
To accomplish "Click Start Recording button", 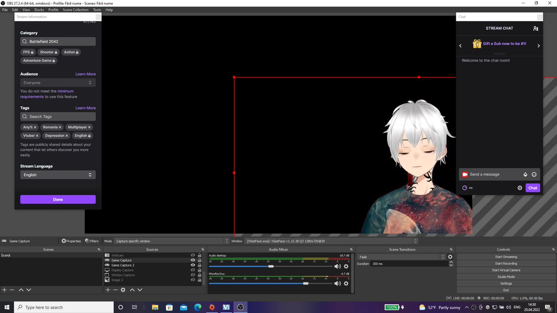I will tap(506, 263).
